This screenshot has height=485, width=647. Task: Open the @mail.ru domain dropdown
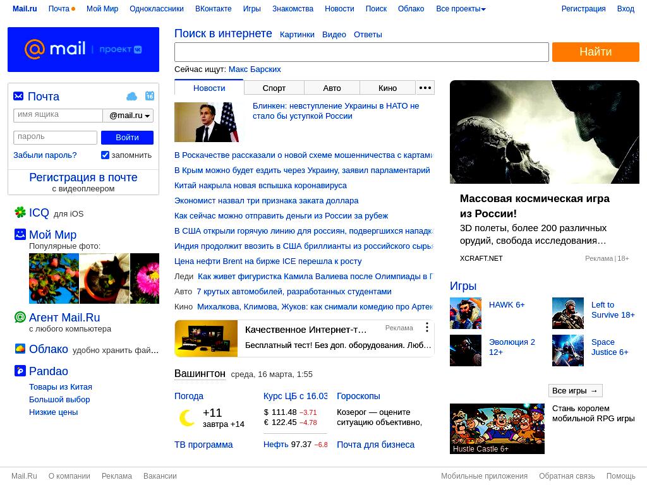tap(129, 116)
